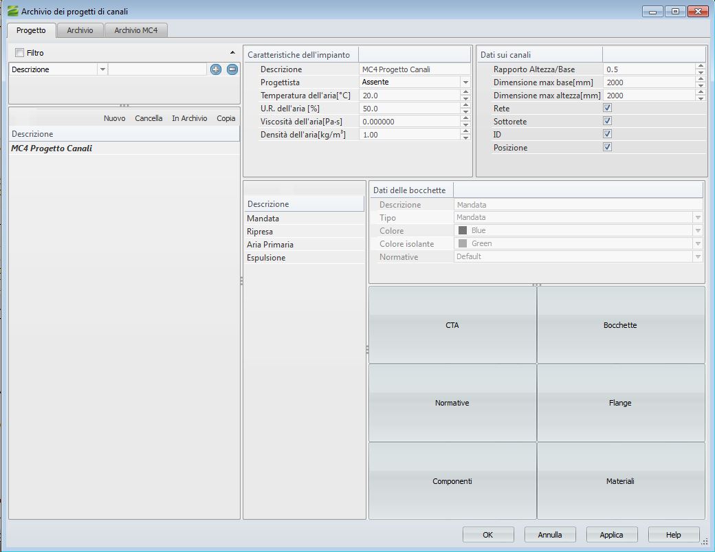Click the plus icon to add filter

[x=216, y=69]
